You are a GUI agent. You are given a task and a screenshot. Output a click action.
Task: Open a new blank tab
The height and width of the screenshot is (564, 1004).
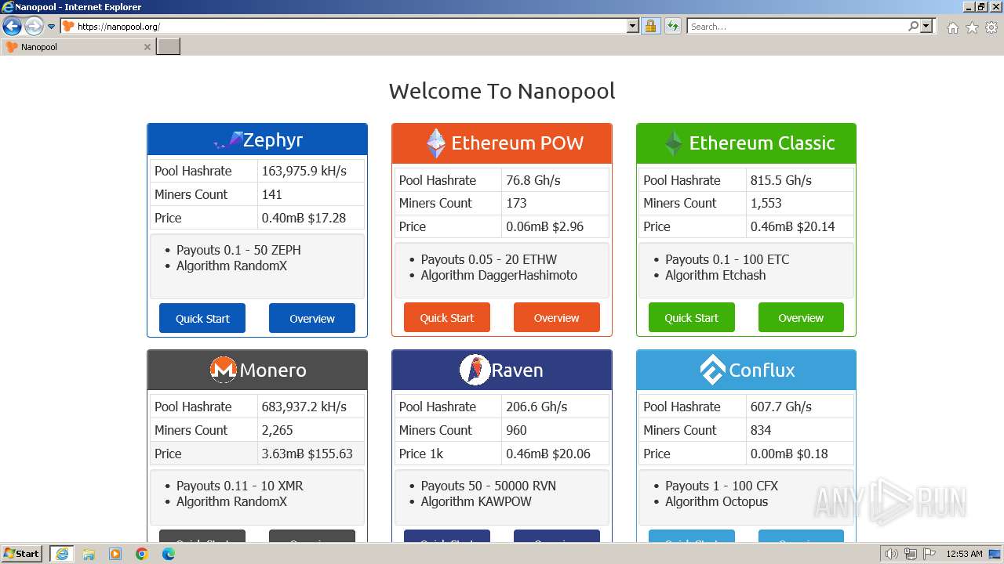[169, 47]
